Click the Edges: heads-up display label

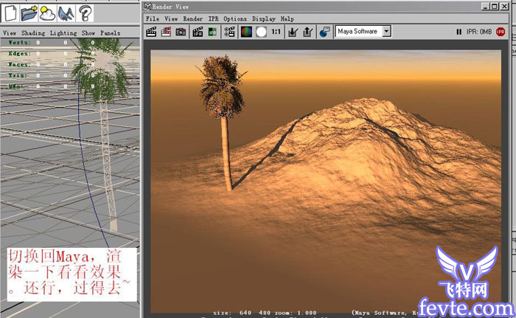19,53
